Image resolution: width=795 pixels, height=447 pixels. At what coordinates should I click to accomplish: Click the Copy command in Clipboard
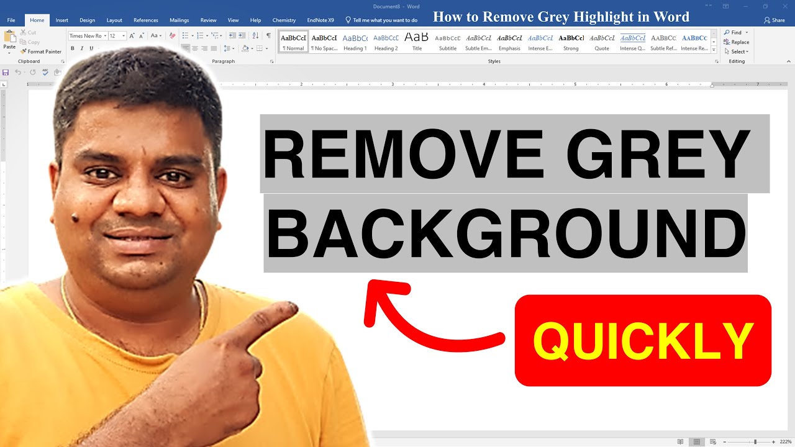30,42
